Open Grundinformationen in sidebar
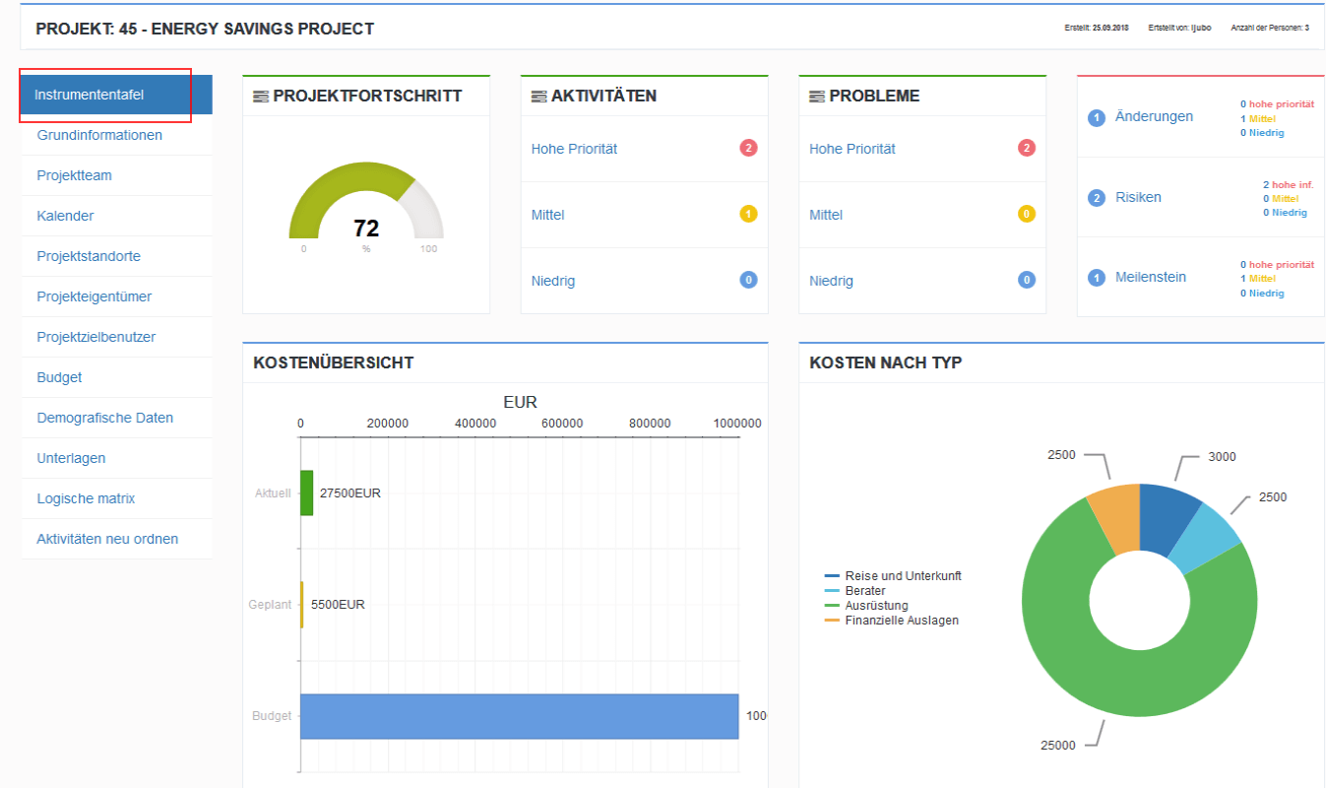The image size is (1326, 788). pos(116,135)
